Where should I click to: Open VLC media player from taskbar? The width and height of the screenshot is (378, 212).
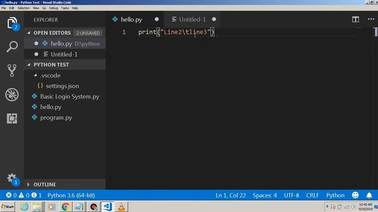(x=122, y=207)
